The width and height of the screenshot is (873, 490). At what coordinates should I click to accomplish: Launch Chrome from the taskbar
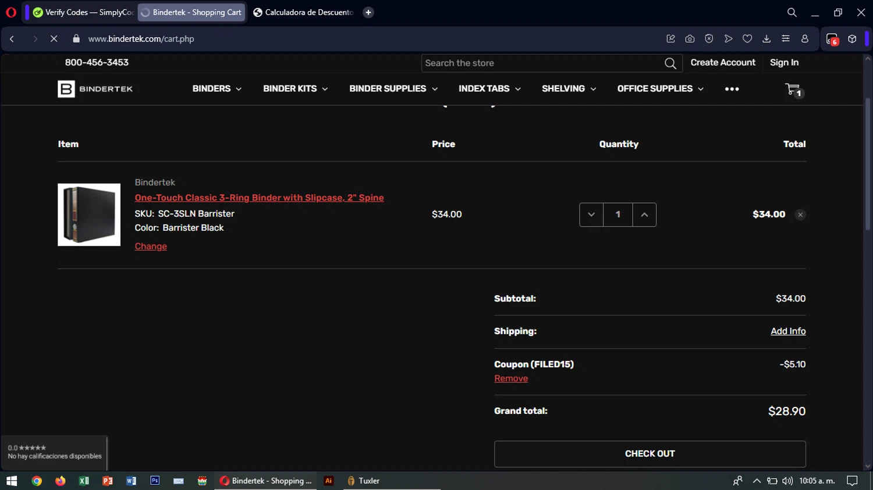coord(37,481)
